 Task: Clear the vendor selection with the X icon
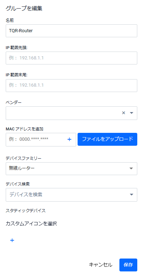point(124,113)
